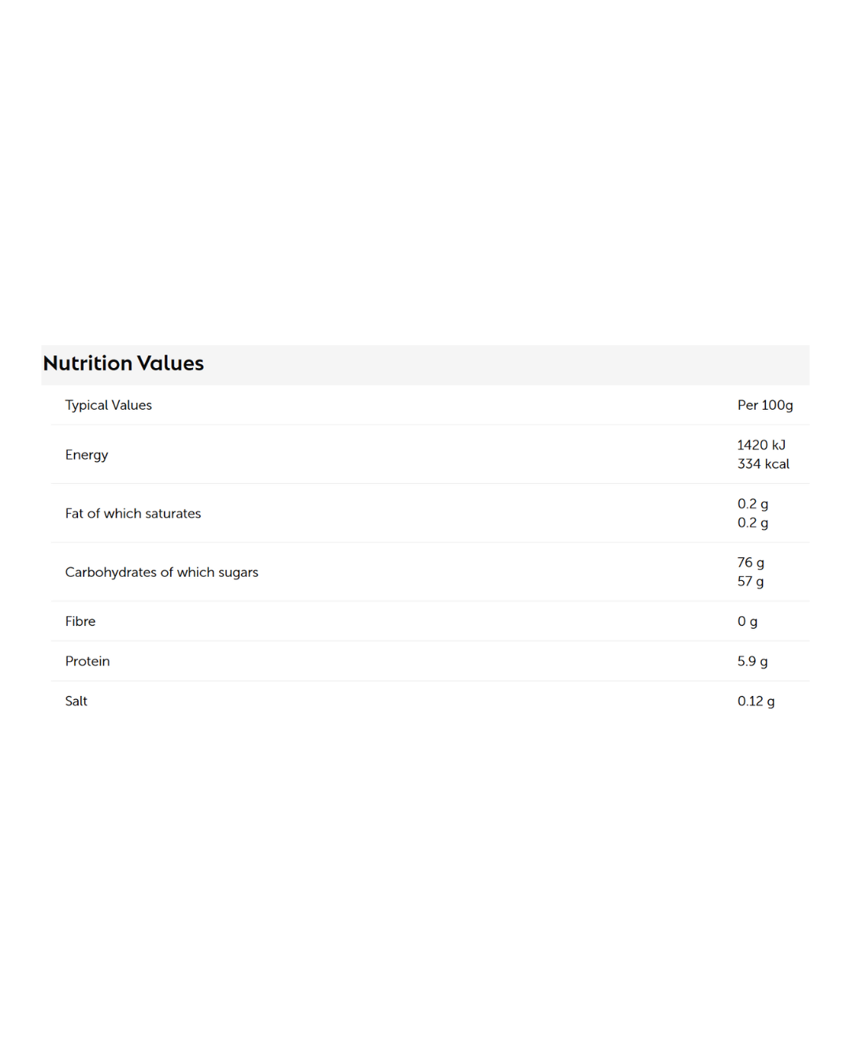Click the word "sugars" in the Carbohydrates row
This screenshot has width=851, height=1064.
point(238,573)
